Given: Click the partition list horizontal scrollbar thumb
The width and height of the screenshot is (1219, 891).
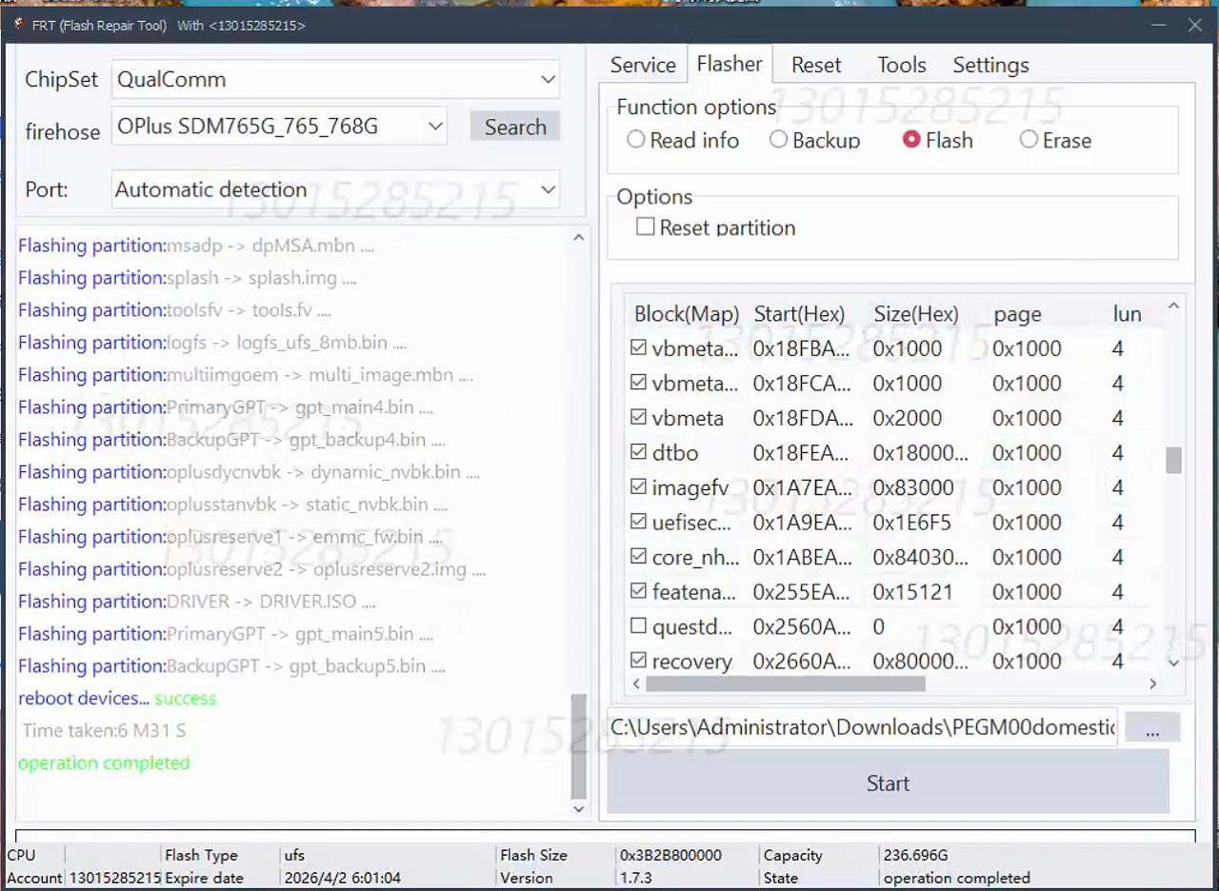Looking at the screenshot, I should pos(785,683).
